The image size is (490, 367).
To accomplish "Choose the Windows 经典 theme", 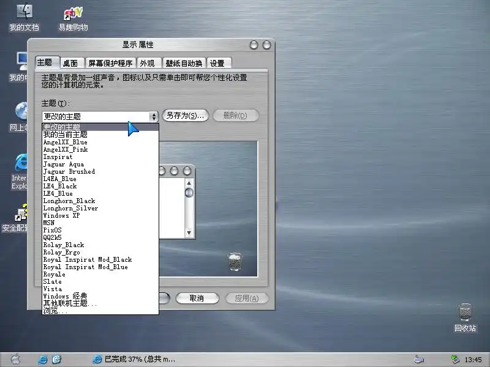I will (x=100, y=296).
